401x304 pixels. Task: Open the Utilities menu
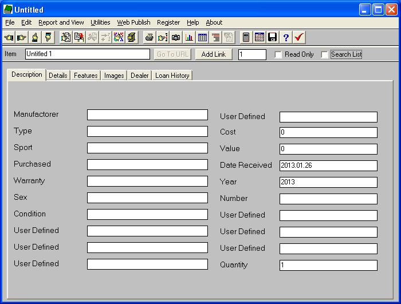click(100, 22)
